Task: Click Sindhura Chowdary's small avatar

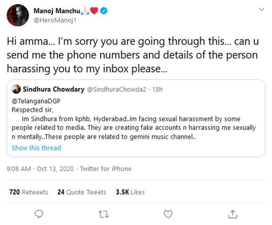Action: coord(16,89)
